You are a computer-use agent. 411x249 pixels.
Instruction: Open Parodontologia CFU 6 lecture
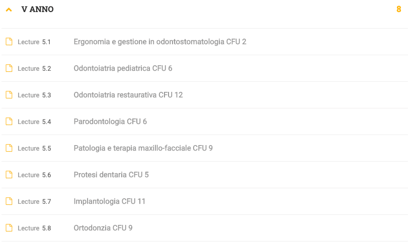click(x=110, y=121)
